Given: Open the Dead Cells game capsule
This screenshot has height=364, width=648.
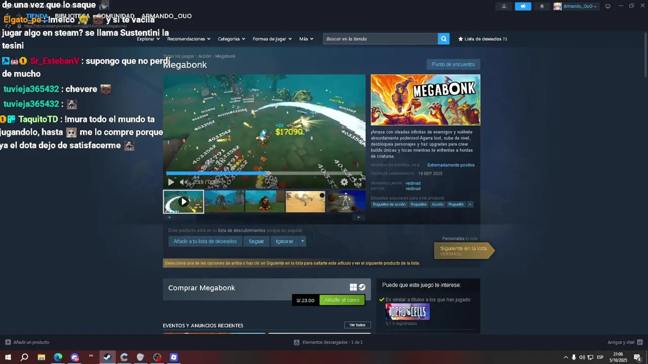Looking at the screenshot, I should [x=408, y=311].
